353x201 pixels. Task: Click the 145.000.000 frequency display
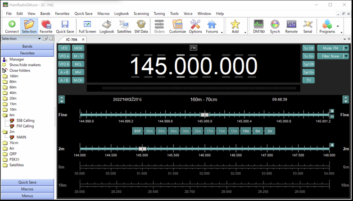coord(194,66)
